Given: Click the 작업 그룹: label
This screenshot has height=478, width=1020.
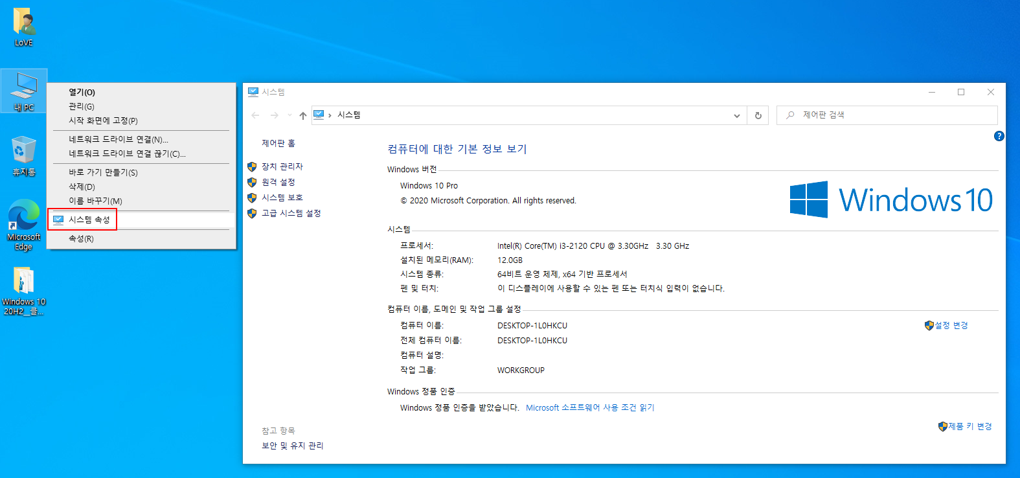Looking at the screenshot, I should 418,370.
